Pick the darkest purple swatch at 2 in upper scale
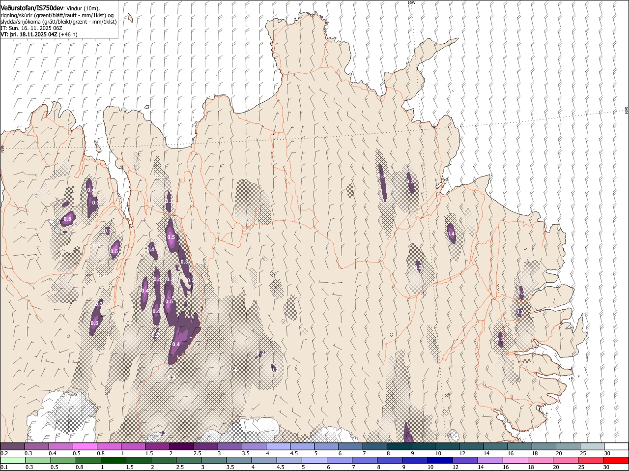The image size is (629, 471). [182, 446]
